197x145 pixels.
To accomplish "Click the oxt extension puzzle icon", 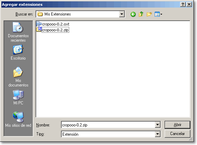I will (x=39, y=24).
